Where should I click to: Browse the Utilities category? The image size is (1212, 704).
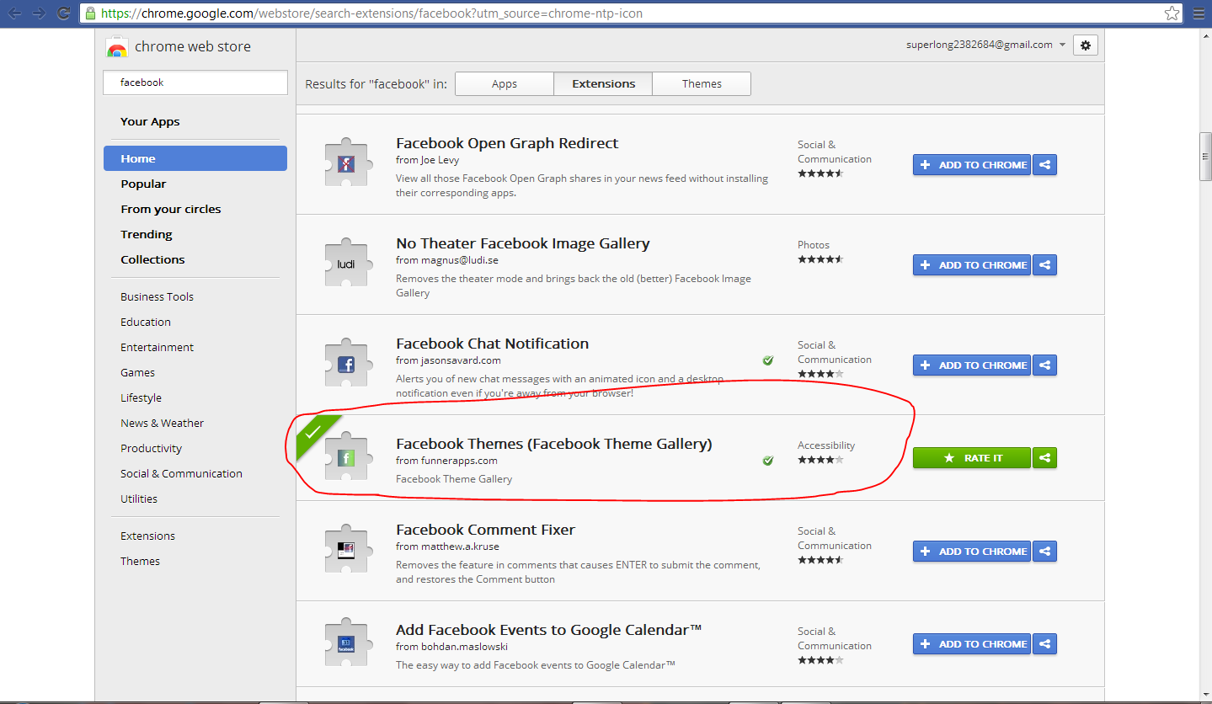[x=139, y=499]
